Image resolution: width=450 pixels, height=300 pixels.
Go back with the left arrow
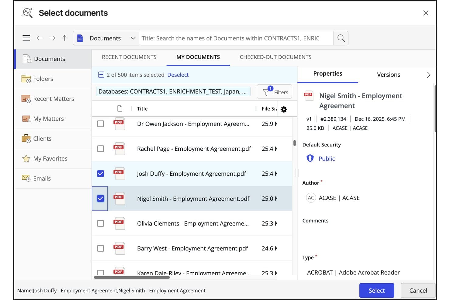[x=40, y=38]
